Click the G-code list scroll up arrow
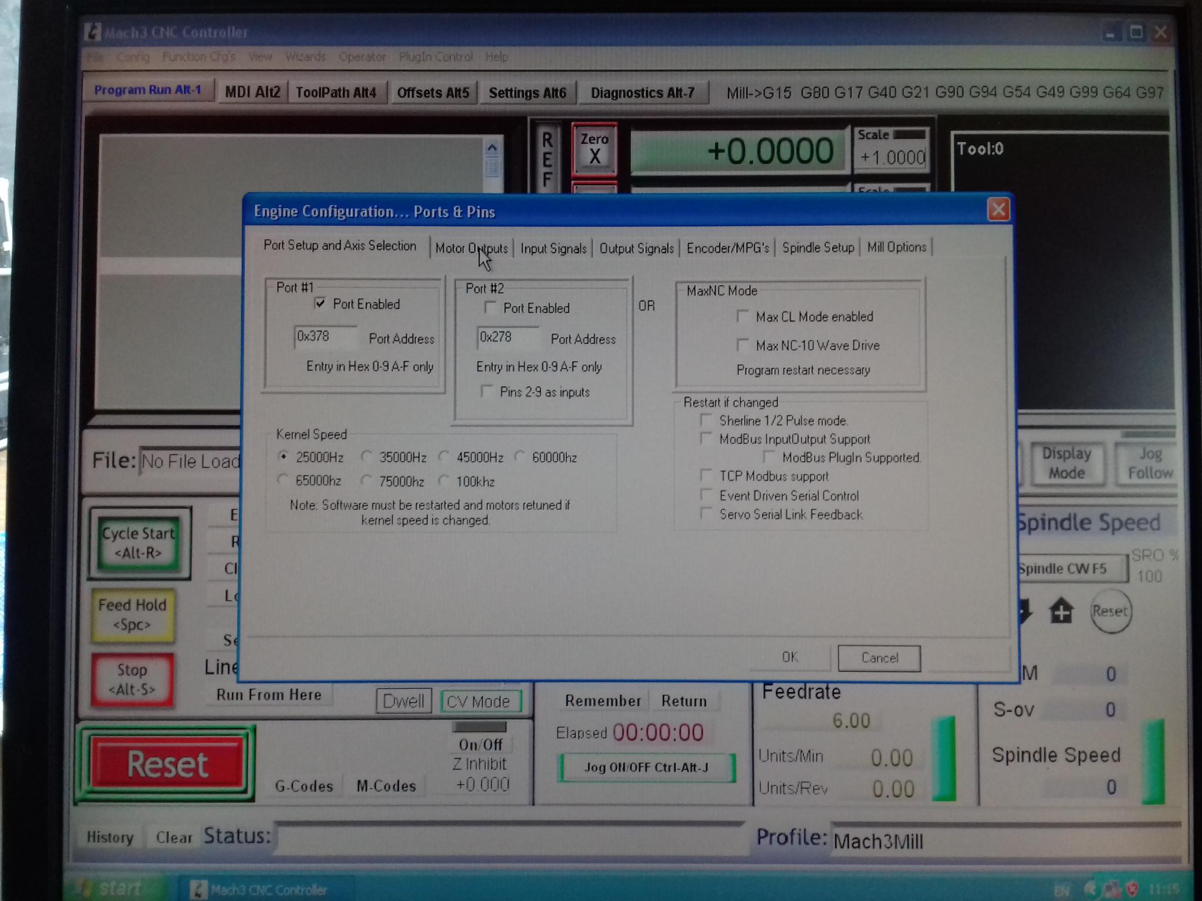Image resolution: width=1202 pixels, height=901 pixels. point(492,148)
